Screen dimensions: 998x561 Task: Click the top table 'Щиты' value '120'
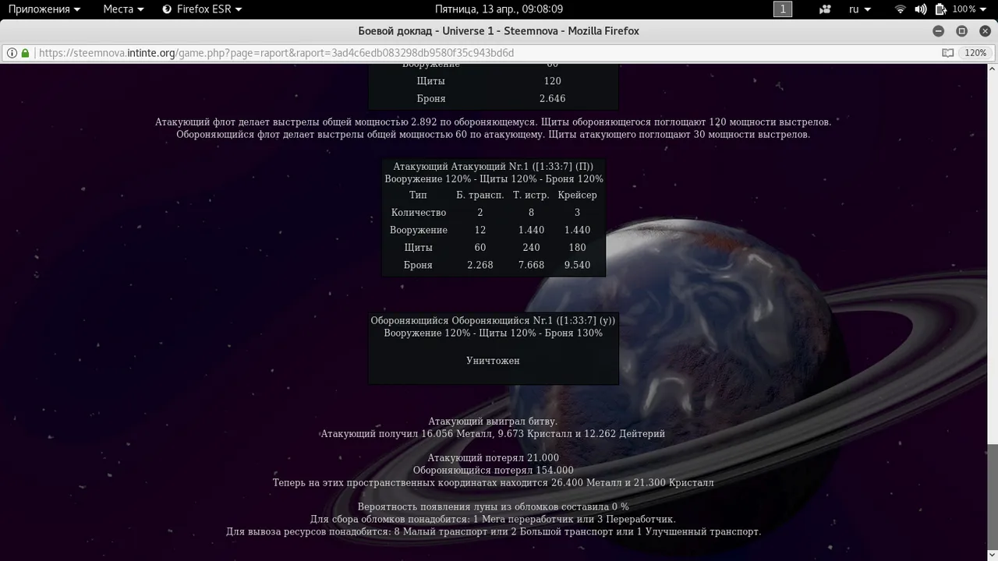point(552,81)
